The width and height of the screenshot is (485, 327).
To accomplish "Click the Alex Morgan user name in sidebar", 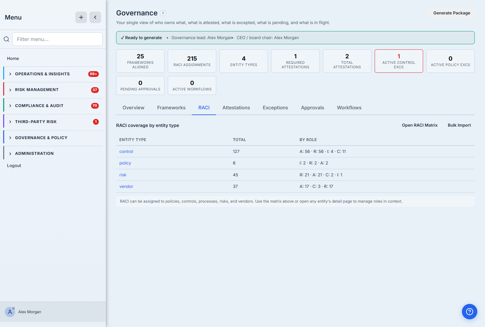I will coord(30,312).
